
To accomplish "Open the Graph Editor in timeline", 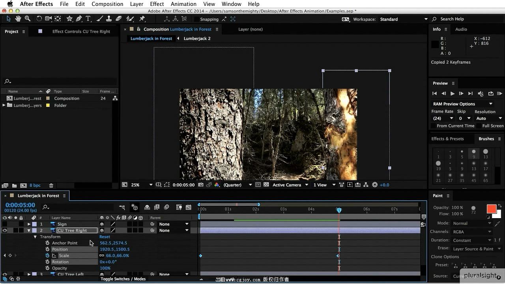I will [189, 207].
